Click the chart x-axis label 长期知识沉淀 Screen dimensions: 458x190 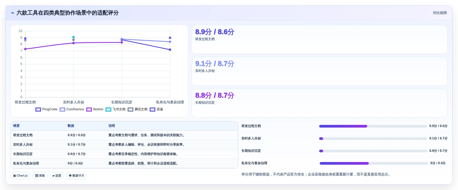122,102
